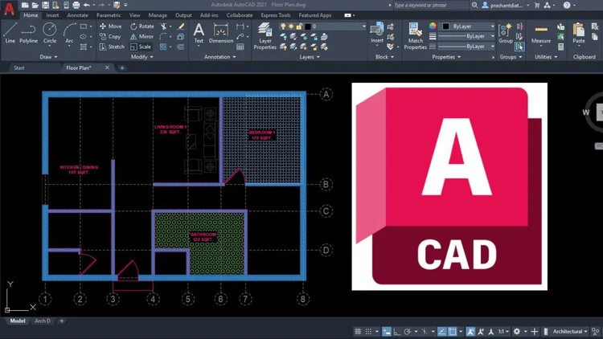The width and height of the screenshot is (603, 339).
Task: Toggle group selection on/off
Action: pos(519,47)
